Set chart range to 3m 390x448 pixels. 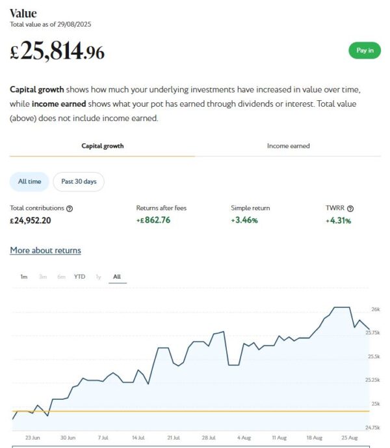pyautogui.click(x=43, y=277)
